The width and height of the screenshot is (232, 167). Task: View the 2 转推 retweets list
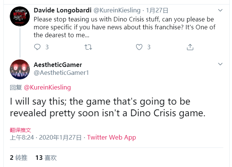coord(19,158)
